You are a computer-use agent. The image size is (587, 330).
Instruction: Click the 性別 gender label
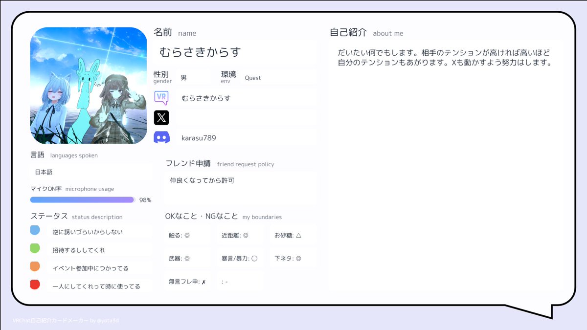coord(162,77)
